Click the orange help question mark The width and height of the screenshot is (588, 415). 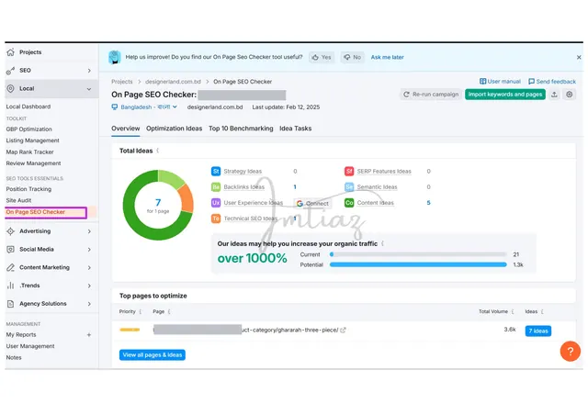(x=570, y=352)
